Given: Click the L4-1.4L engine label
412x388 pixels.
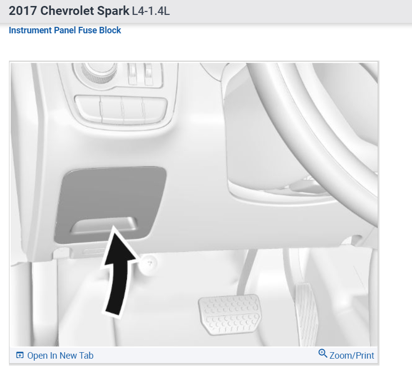Looking at the screenshot, I should click(x=151, y=11).
